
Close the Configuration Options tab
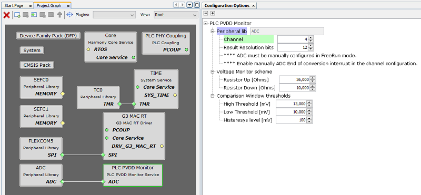(253, 6)
